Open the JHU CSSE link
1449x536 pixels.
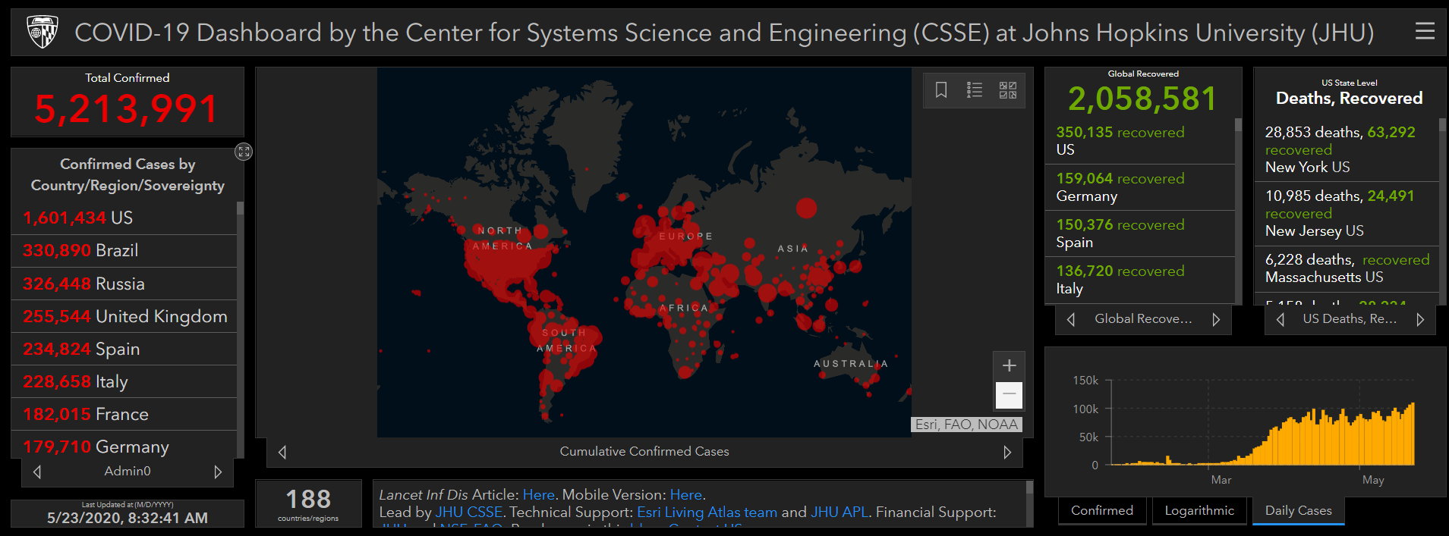pyautogui.click(x=468, y=512)
